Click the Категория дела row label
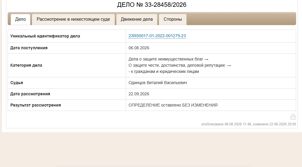Image resolution: width=302 pixels, height=167 pixels. pos(26,65)
